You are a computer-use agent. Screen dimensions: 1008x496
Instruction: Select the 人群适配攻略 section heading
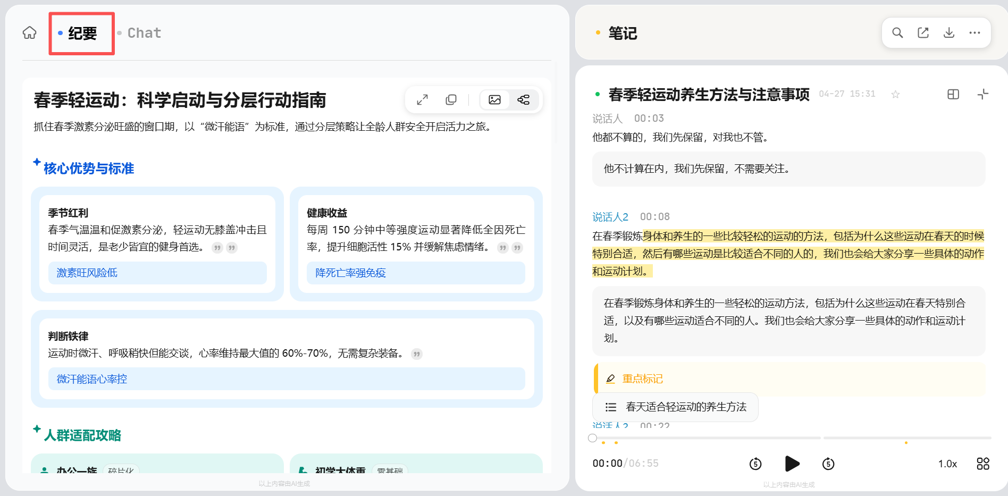(x=82, y=435)
